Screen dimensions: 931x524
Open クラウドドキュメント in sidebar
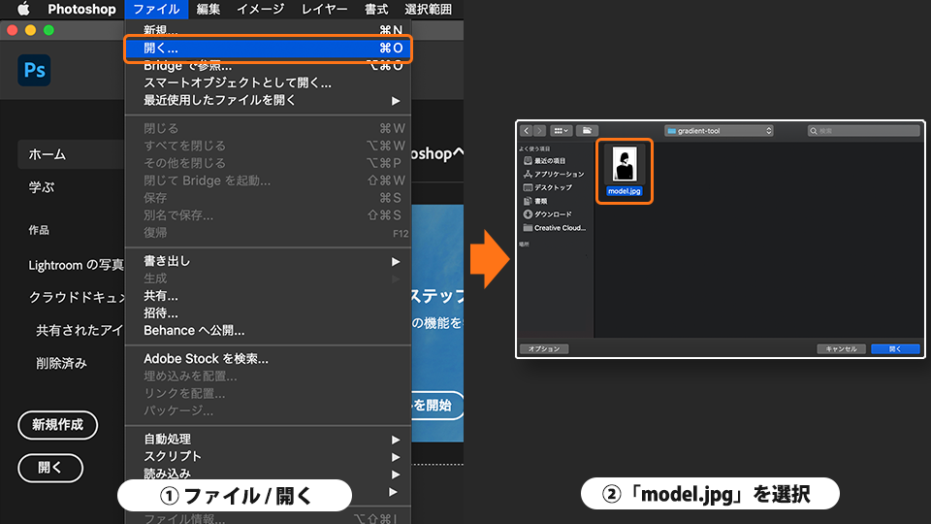78,297
